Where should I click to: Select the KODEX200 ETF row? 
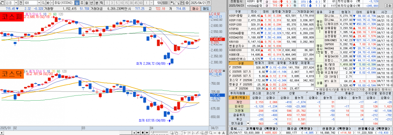click(x=272, y=50)
